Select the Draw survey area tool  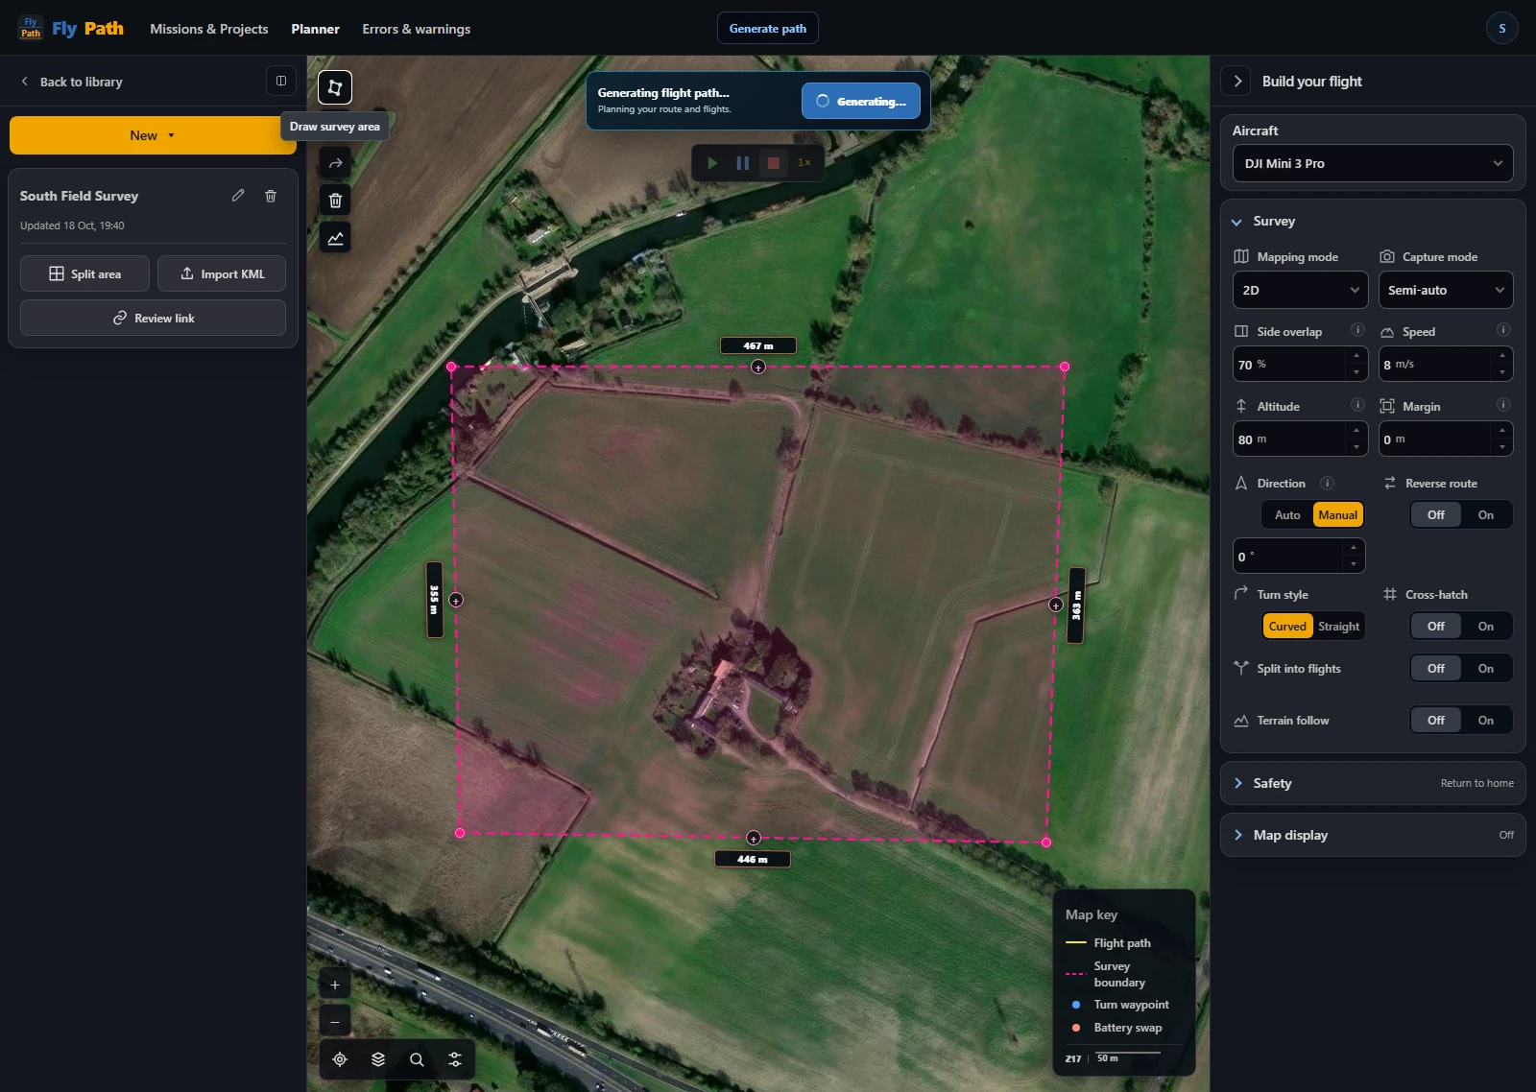(335, 87)
